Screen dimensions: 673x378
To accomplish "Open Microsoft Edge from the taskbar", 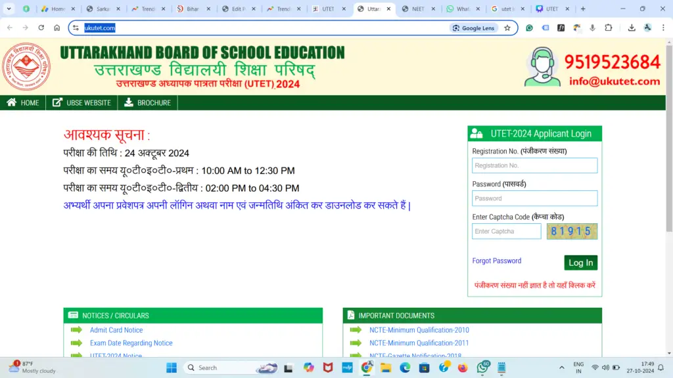I will [405, 367].
